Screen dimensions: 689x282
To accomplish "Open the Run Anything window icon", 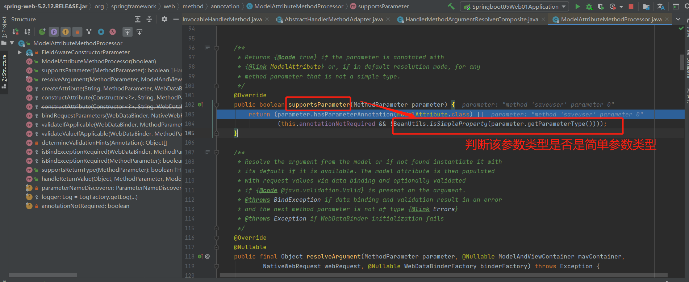I will [676, 7].
